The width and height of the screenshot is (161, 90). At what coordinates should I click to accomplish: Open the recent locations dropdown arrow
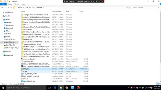point(8,8)
